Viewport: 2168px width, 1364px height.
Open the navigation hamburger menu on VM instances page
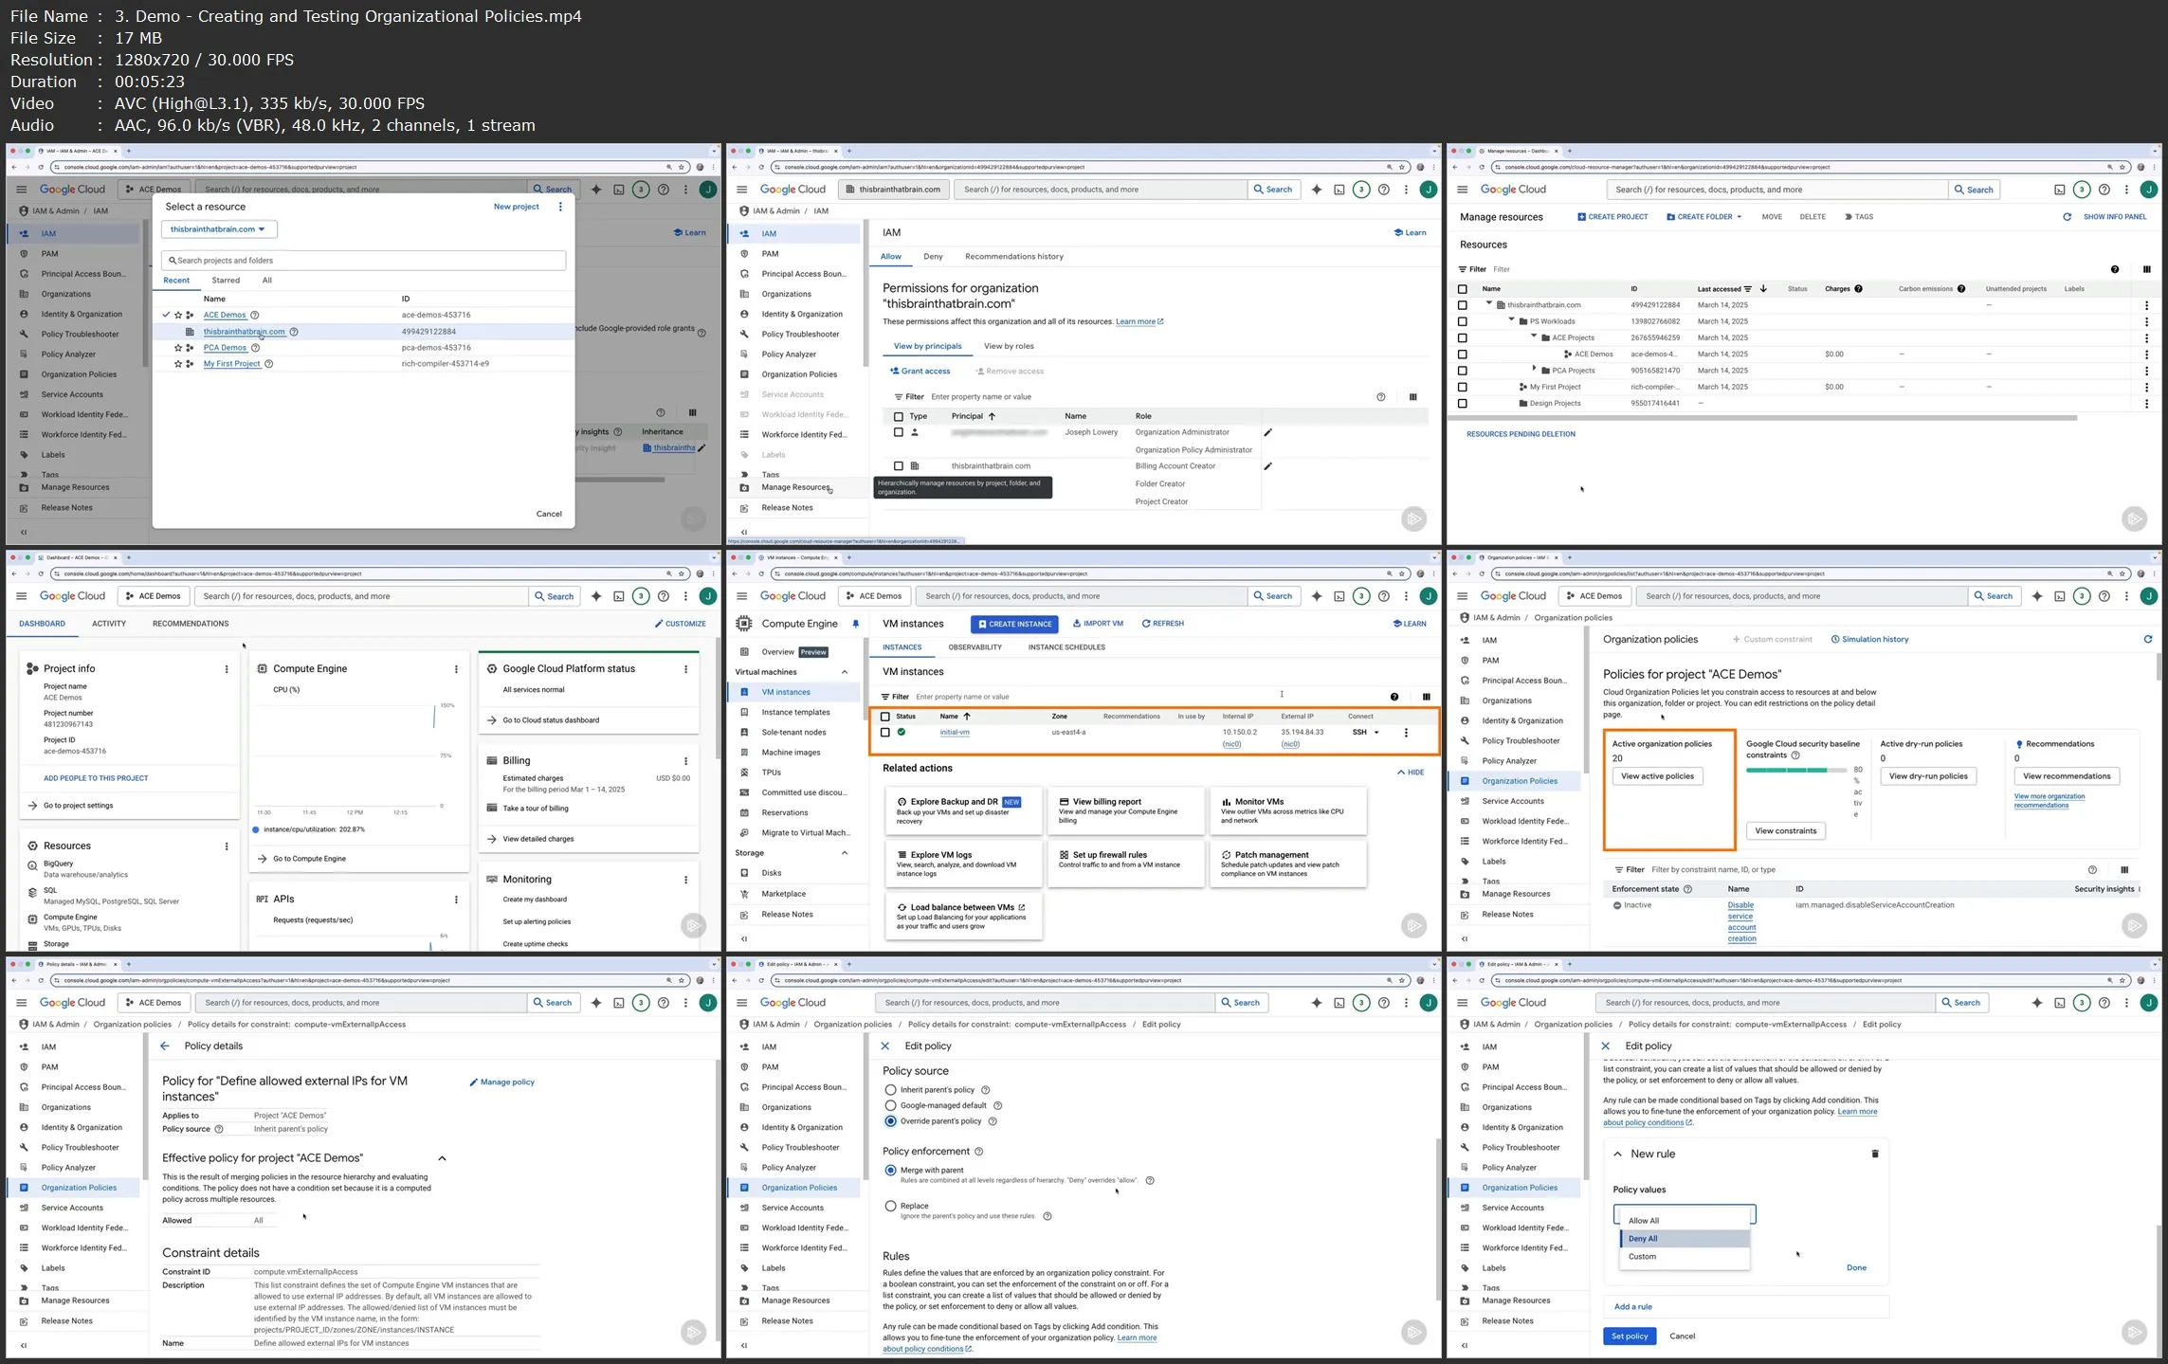point(742,596)
